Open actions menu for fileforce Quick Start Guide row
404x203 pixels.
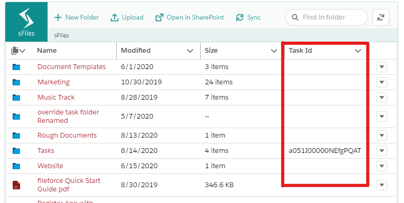[x=382, y=185]
